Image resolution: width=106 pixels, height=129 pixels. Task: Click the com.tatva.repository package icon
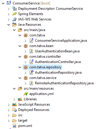pos(26,67)
